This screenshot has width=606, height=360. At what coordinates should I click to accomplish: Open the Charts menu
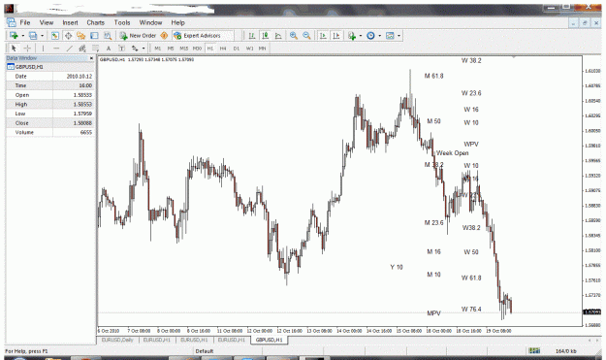pyautogui.click(x=96, y=22)
